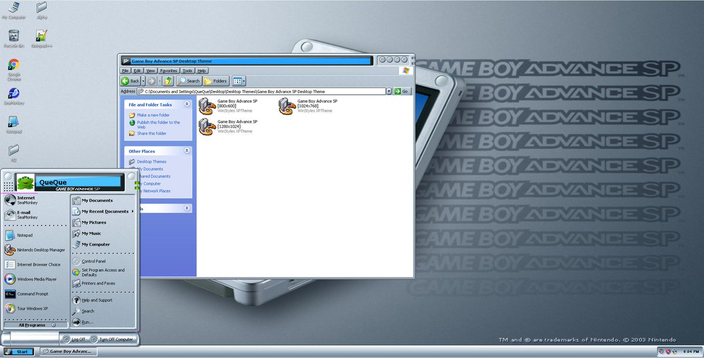Open the My Computer desktop icon
704x358 pixels.
13,11
